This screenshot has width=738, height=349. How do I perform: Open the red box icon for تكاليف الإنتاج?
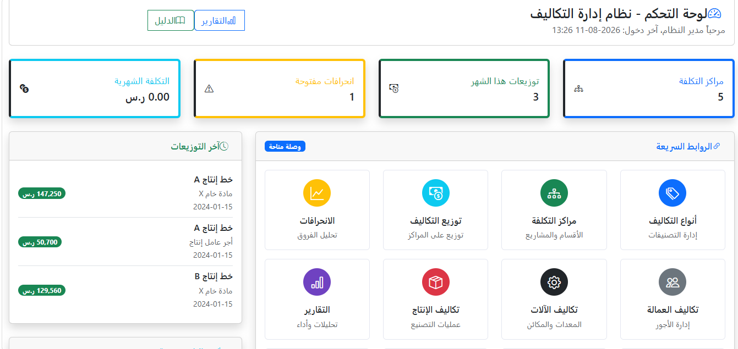click(x=436, y=282)
